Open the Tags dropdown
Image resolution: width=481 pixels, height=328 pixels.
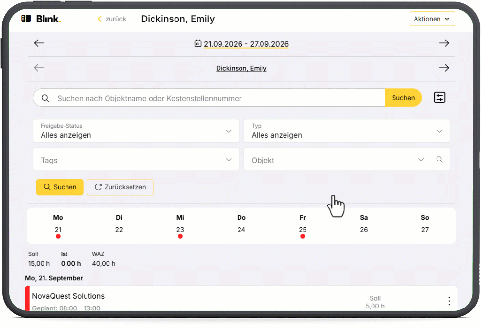pyautogui.click(x=136, y=159)
